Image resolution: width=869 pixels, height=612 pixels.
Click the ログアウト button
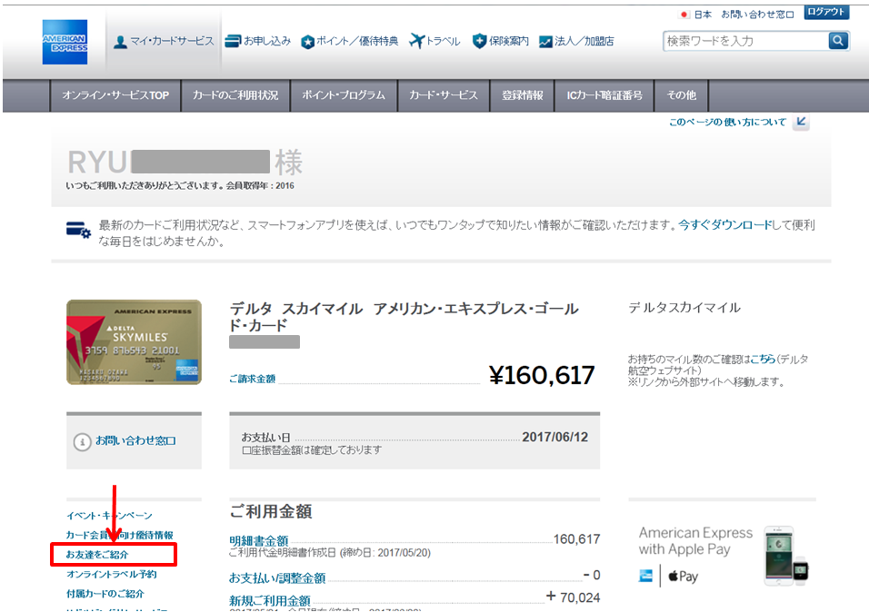[826, 12]
